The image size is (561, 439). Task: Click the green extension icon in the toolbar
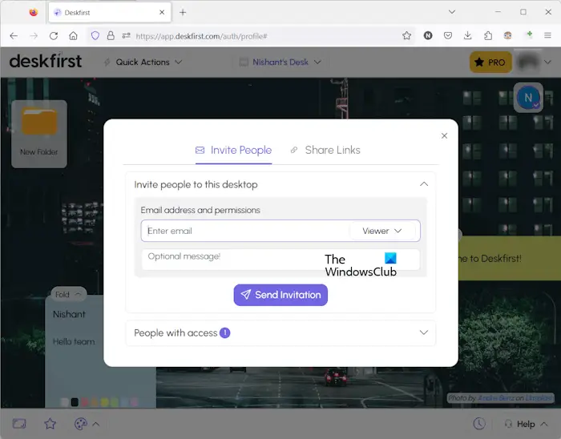pyautogui.click(x=530, y=34)
